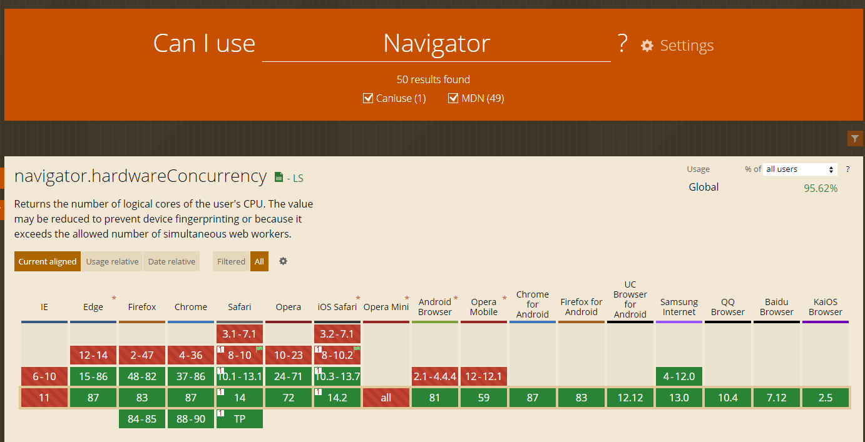The width and height of the screenshot is (865, 442).
Task: Click the Samsung Internet column header
Action: [679, 307]
